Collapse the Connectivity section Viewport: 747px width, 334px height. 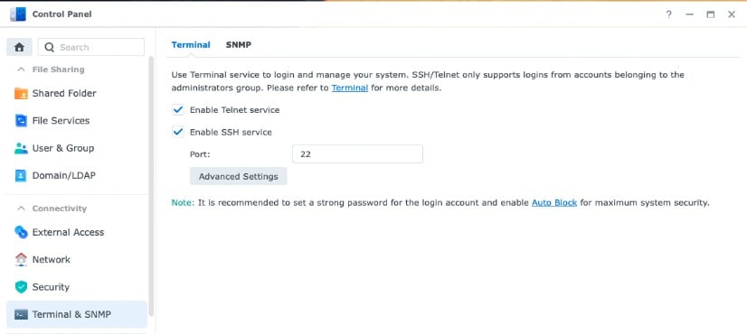(x=21, y=209)
